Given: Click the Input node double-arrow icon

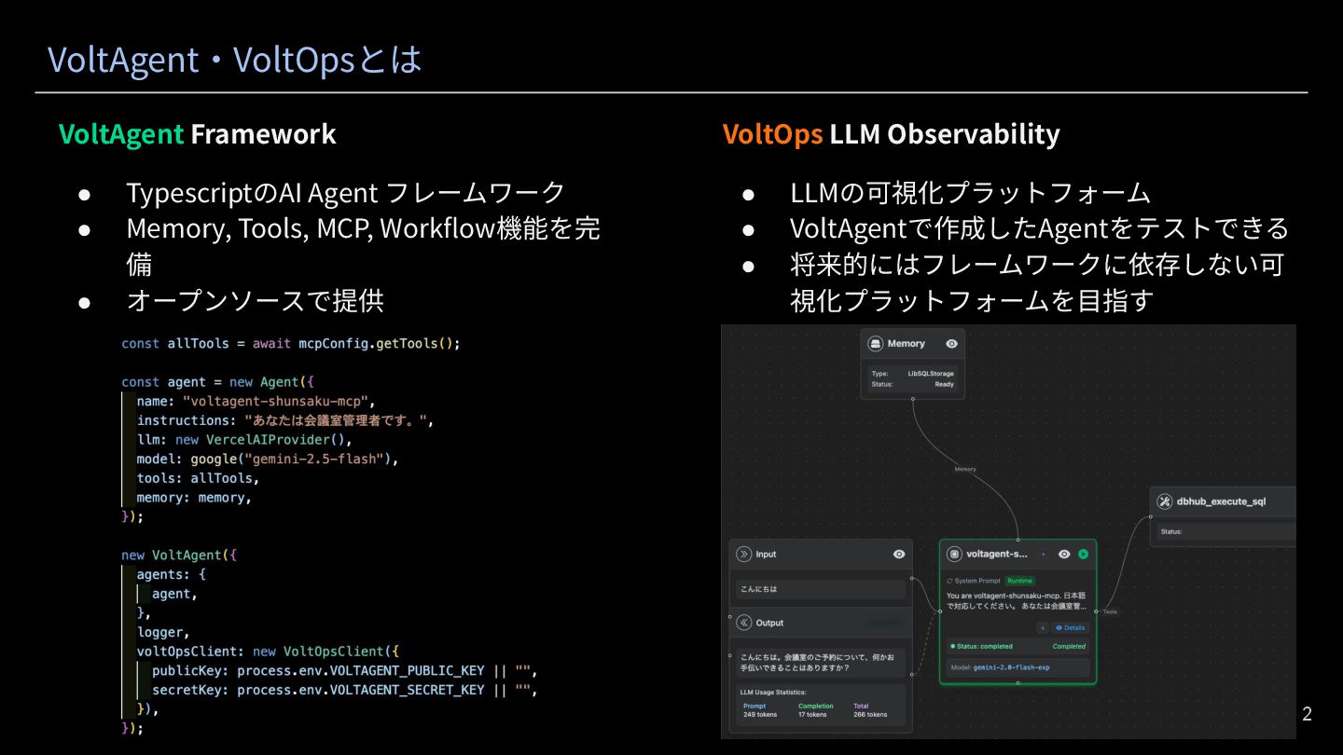Looking at the screenshot, I should click(x=743, y=554).
